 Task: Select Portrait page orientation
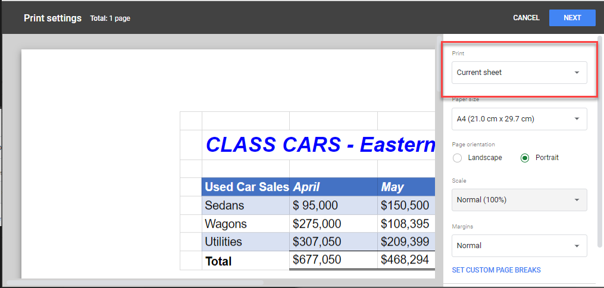pos(525,158)
